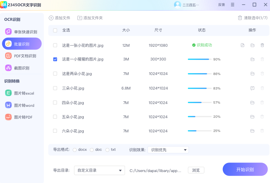The height and width of the screenshot is (183, 270).
Task: Open folder for 这是两朵小花.jpg
Action: coord(252,74)
